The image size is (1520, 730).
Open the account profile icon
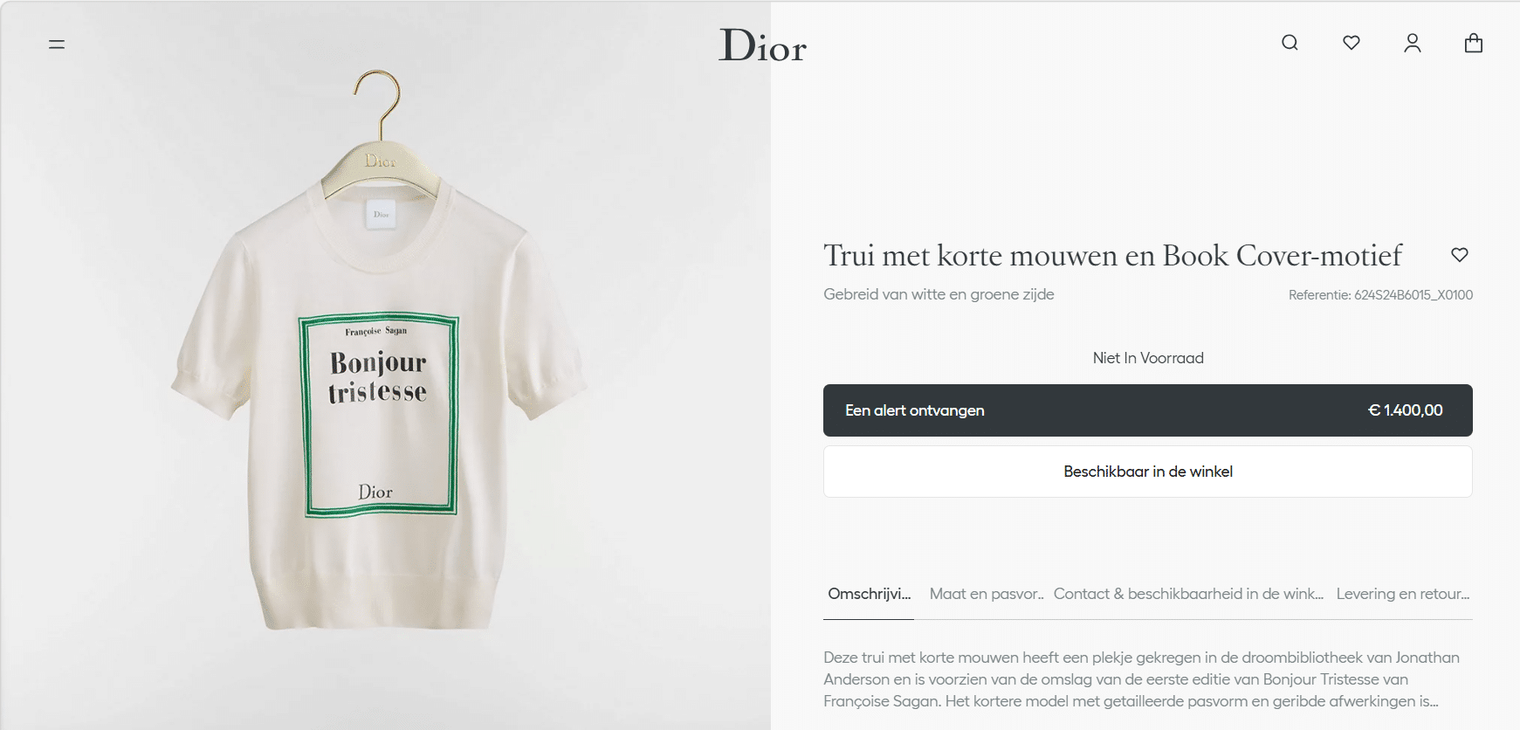click(x=1413, y=43)
